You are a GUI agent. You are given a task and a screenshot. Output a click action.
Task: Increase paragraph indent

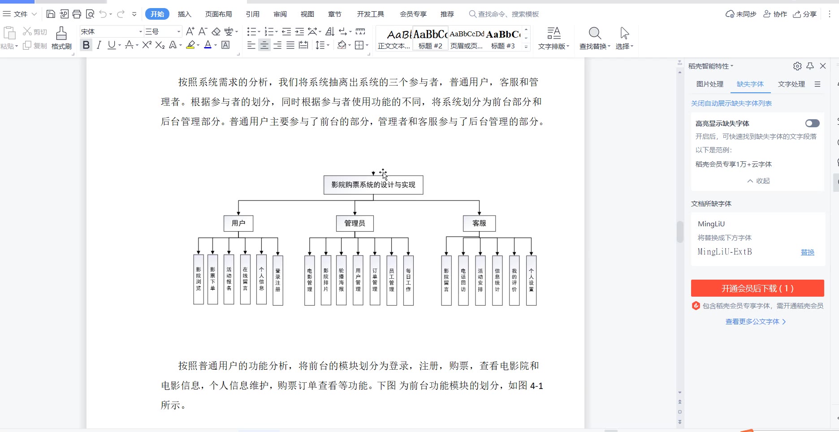click(299, 31)
